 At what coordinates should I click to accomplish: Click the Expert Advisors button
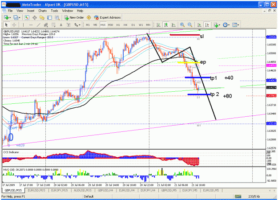click(x=108, y=17)
